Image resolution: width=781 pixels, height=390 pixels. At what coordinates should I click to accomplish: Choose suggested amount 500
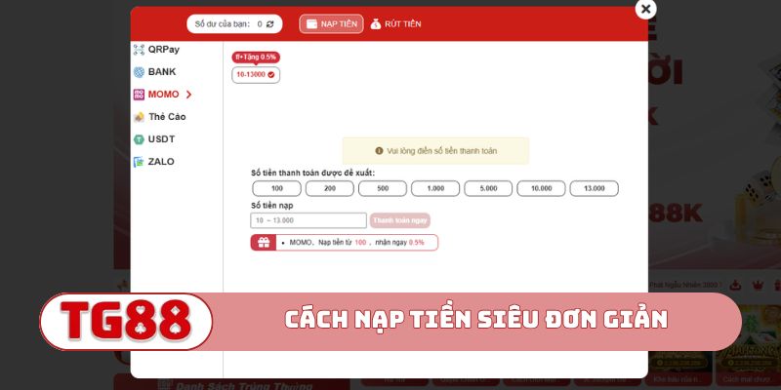tap(383, 188)
